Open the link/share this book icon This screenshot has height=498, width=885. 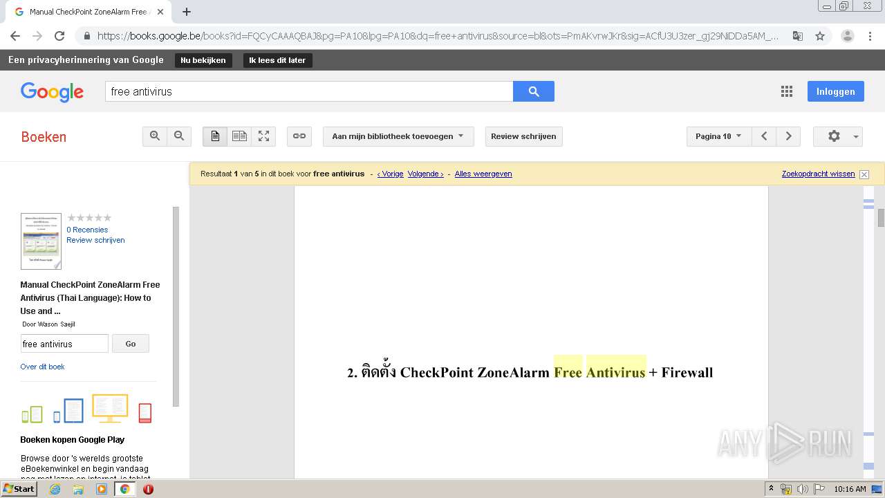(x=299, y=136)
